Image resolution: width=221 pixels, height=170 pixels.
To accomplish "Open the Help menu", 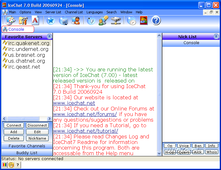I will pos(139,12).
